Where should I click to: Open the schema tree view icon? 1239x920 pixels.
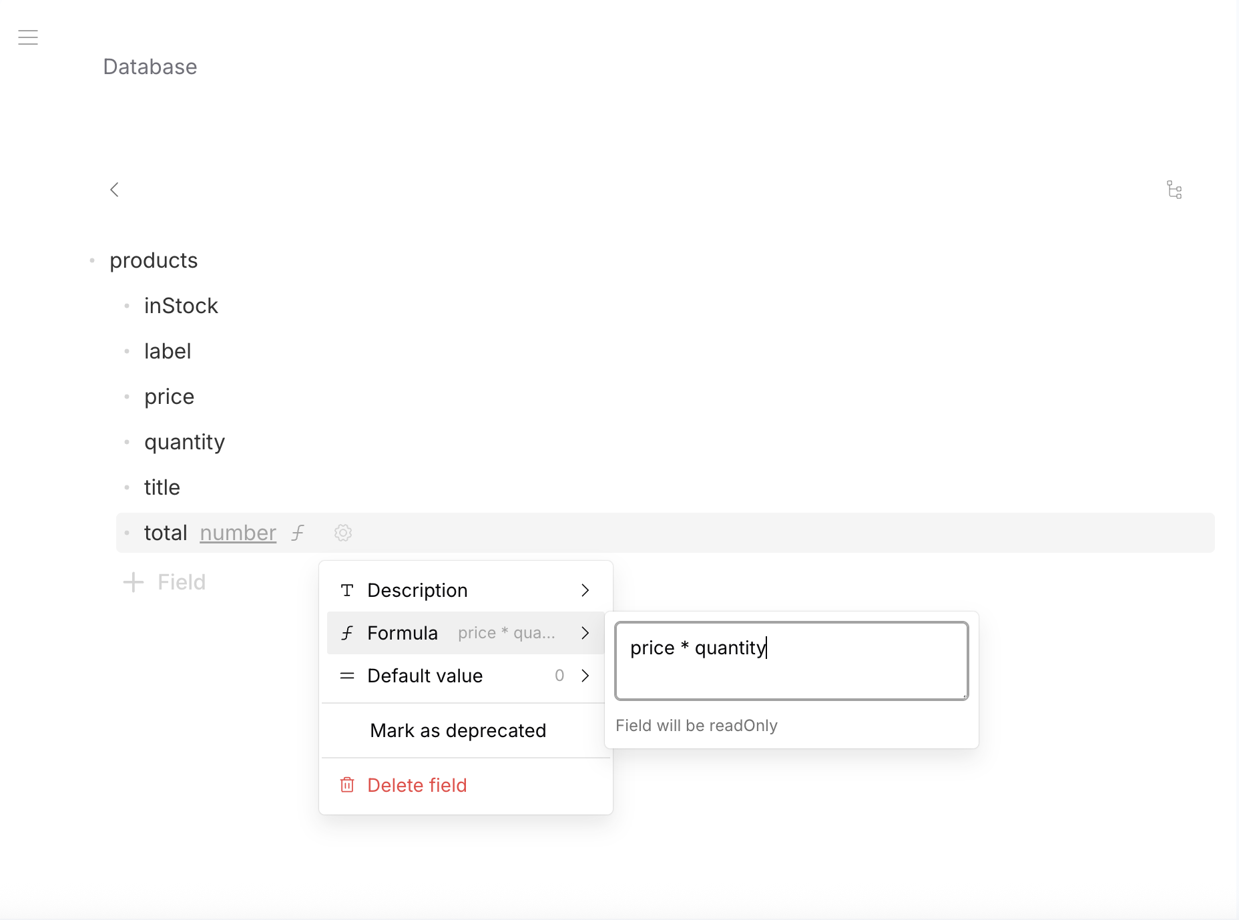1175,190
